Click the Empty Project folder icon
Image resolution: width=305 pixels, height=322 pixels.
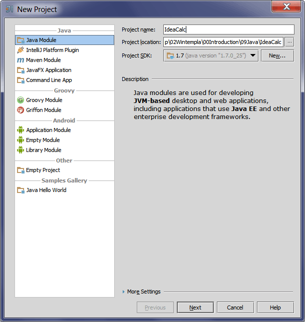(21, 170)
